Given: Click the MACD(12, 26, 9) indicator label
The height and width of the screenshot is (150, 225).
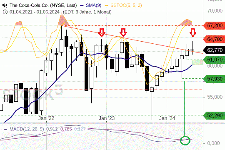Looking at the screenshot, I should (27, 129).
